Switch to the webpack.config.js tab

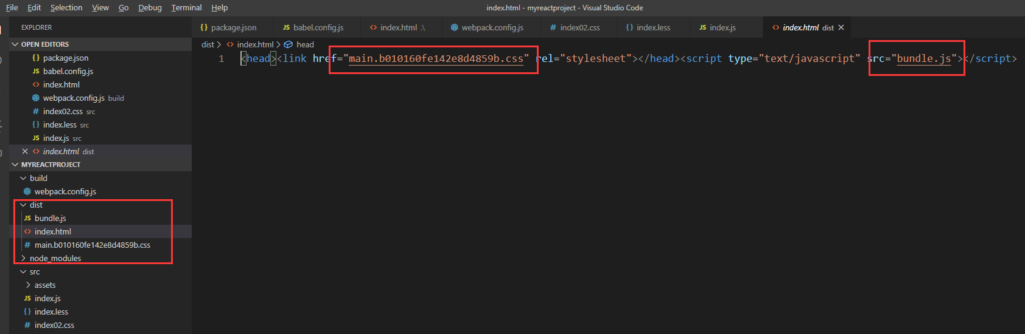(x=491, y=27)
